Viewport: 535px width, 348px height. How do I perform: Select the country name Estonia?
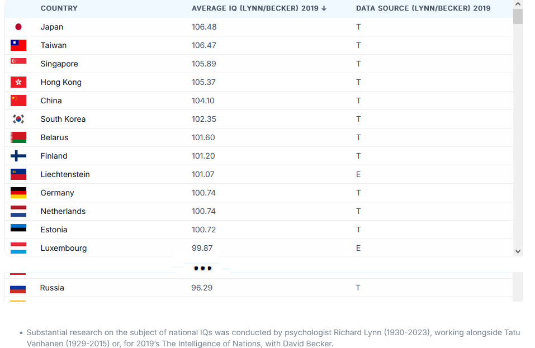54,230
